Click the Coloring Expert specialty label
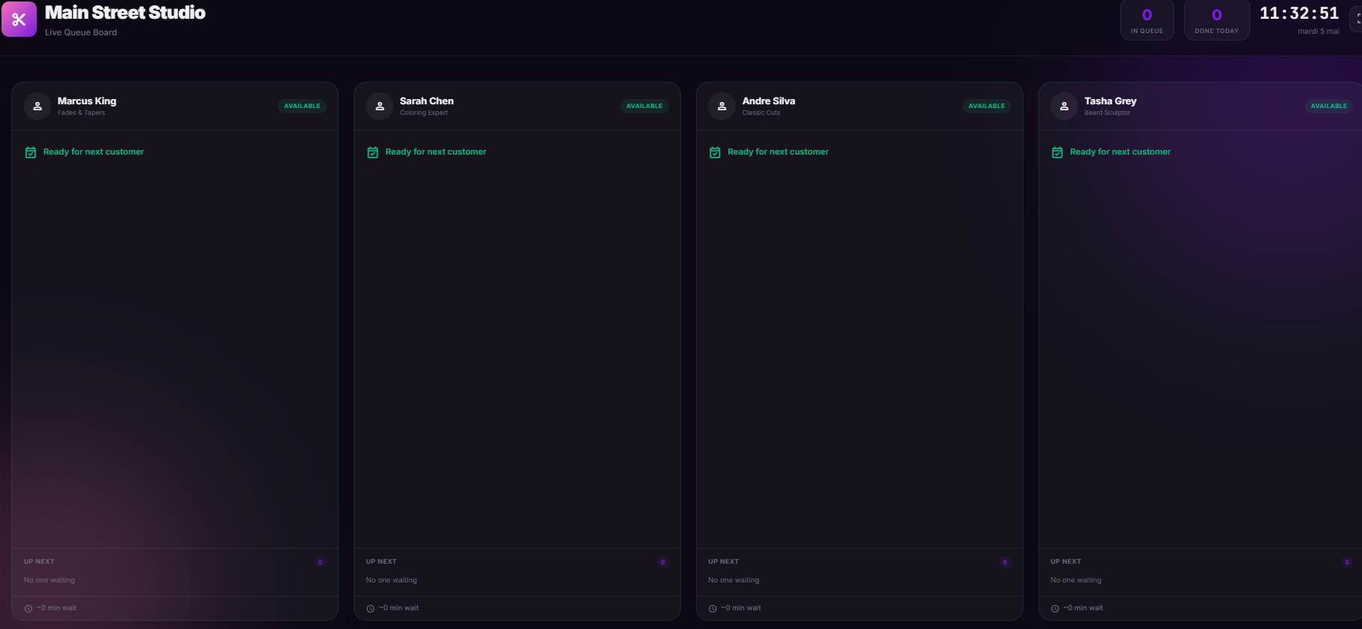The height and width of the screenshot is (629, 1362). click(x=423, y=113)
